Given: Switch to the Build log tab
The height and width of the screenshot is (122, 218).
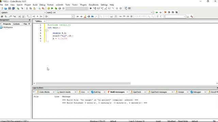Looking at the screenshot, I should (x=97, y=92).
